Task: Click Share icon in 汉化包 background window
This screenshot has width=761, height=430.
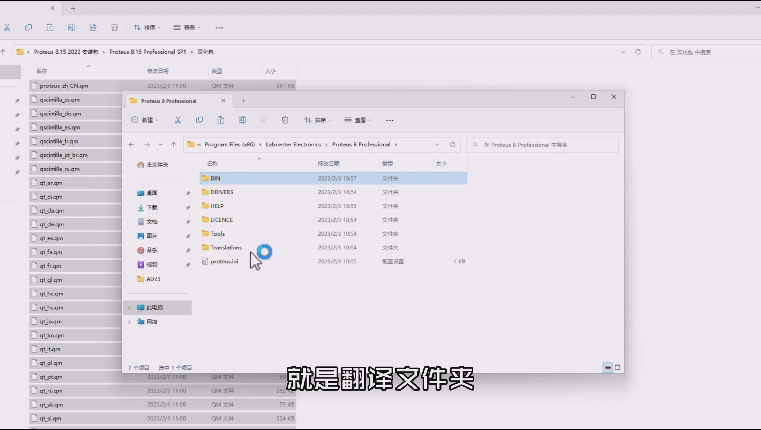Action: point(93,28)
